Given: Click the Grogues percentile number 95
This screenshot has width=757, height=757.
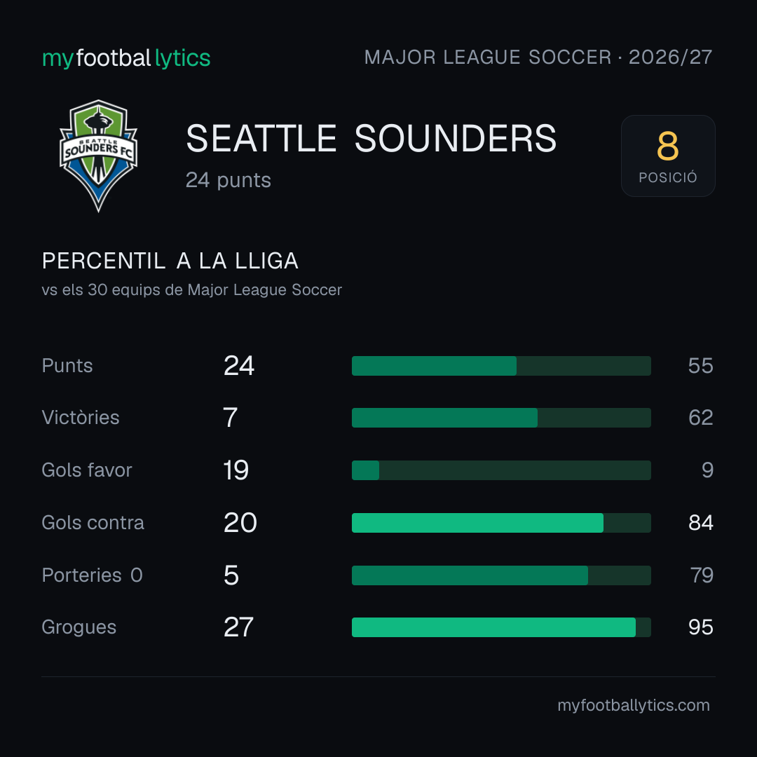Looking at the screenshot, I should pyautogui.click(x=700, y=627).
